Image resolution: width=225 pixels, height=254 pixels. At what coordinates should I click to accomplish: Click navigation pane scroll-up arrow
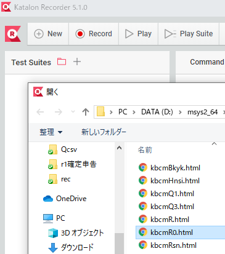pos(119,148)
